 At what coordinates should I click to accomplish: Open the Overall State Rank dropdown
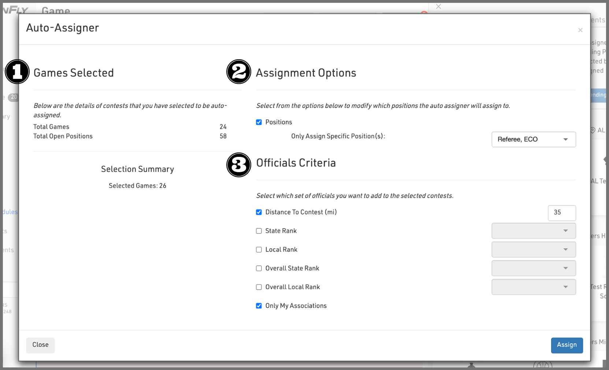coord(533,268)
